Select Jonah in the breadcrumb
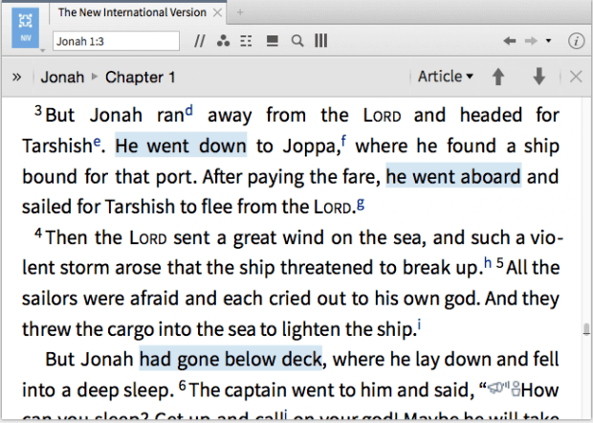This screenshot has height=423, width=593. (x=63, y=77)
